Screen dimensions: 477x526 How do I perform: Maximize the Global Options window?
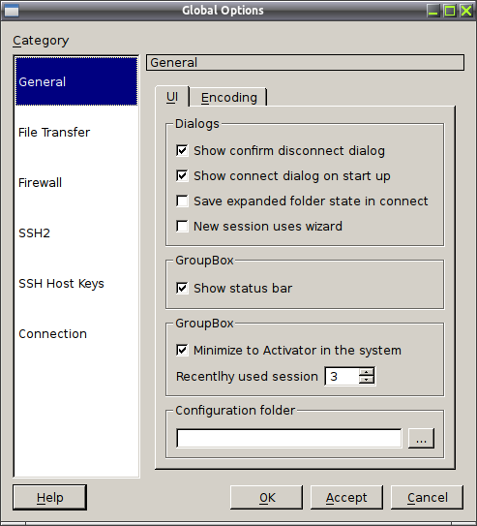(x=450, y=11)
